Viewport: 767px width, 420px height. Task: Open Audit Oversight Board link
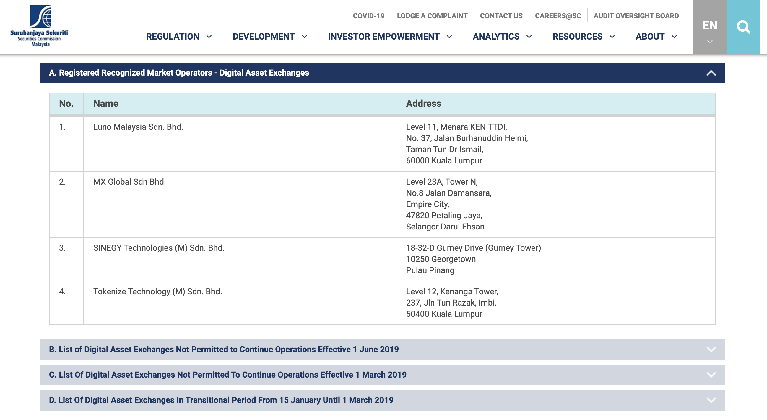(636, 16)
